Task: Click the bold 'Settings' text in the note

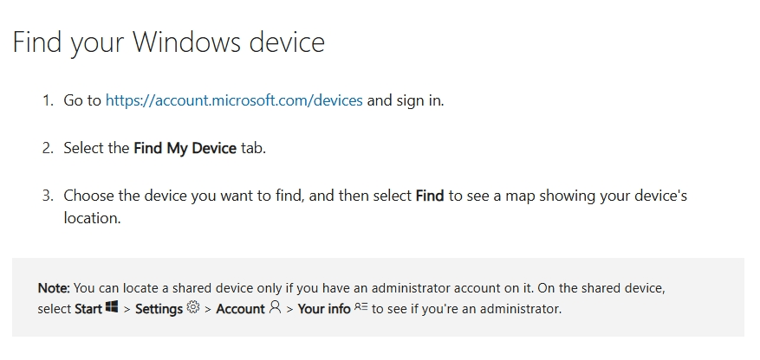Action: 159,309
